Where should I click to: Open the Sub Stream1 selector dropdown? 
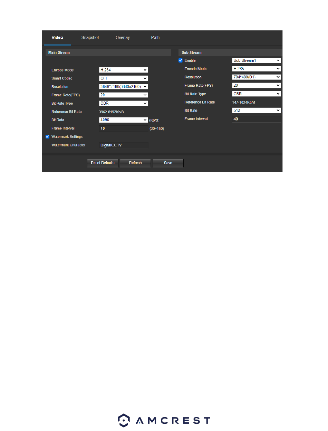[x=257, y=60]
